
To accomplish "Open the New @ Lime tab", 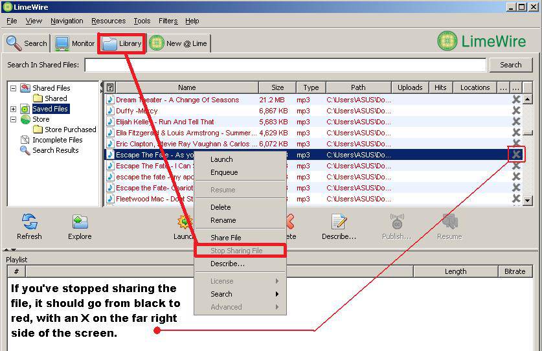I will pyautogui.click(x=178, y=43).
